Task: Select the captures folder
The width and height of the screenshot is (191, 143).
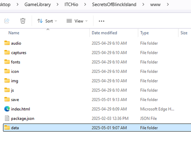Action: [19, 53]
